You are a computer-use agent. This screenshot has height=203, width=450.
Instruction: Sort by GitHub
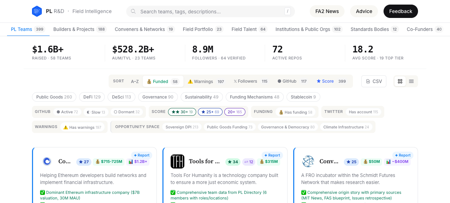pyautogui.click(x=292, y=81)
